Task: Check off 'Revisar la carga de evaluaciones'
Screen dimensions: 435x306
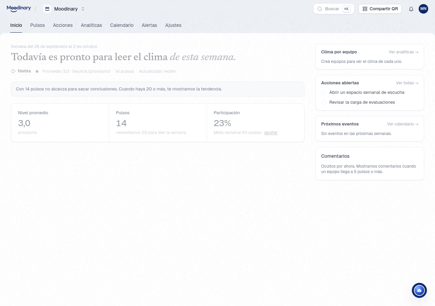Action: pos(324,102)
